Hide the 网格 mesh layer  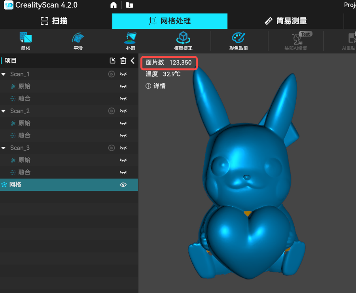[123, 185]
